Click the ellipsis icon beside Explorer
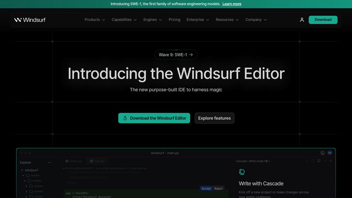Viewport: 352px width, 198px height. click(49, 162)
